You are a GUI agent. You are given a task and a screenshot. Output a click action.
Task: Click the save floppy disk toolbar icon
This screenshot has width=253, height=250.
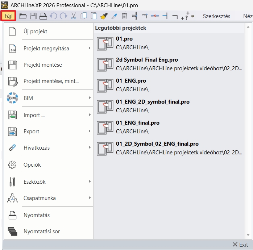click(x=33, y=16)
